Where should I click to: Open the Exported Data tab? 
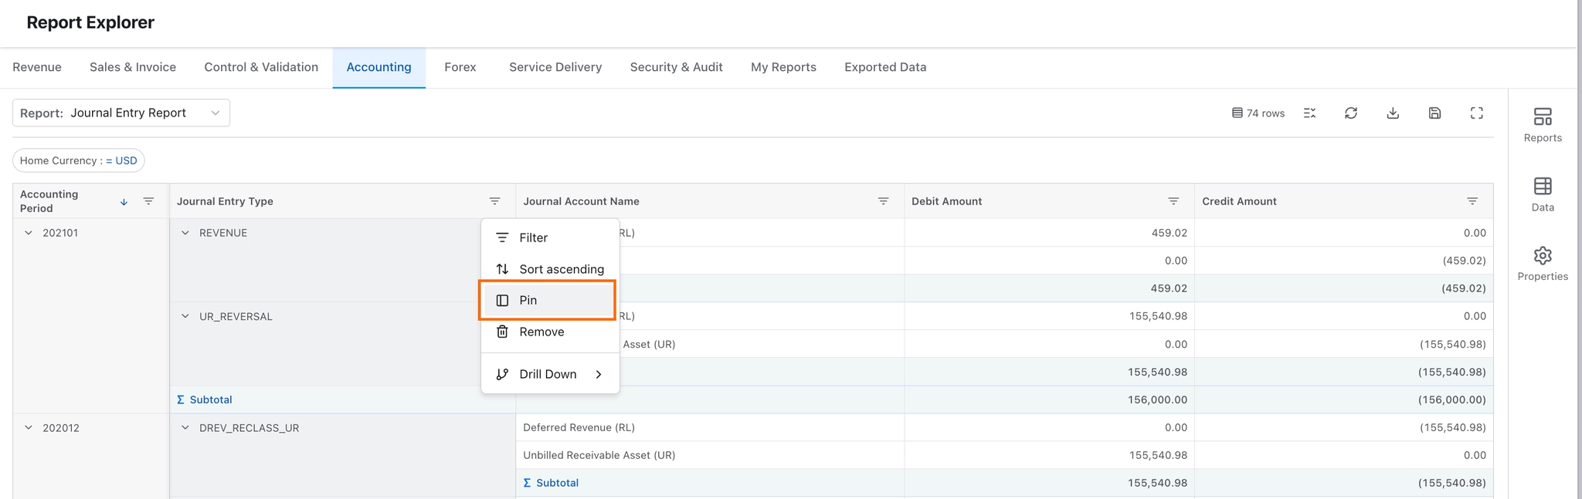pyautogui.click(x=885, y=67)
